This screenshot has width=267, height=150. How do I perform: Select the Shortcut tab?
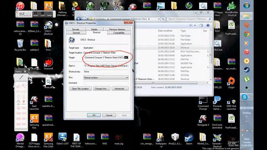pyautogui.click(x=96, y=32)
